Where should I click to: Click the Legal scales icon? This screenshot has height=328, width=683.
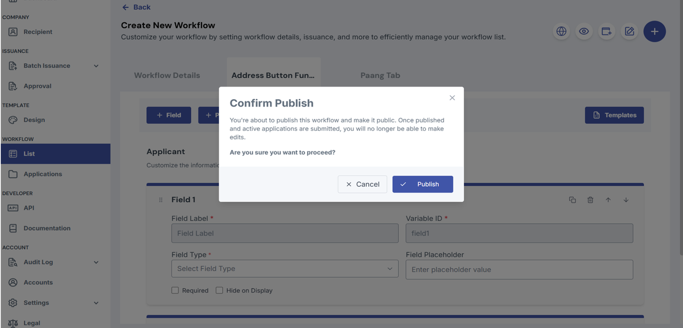pyautogui.click(x=13, y=323)
